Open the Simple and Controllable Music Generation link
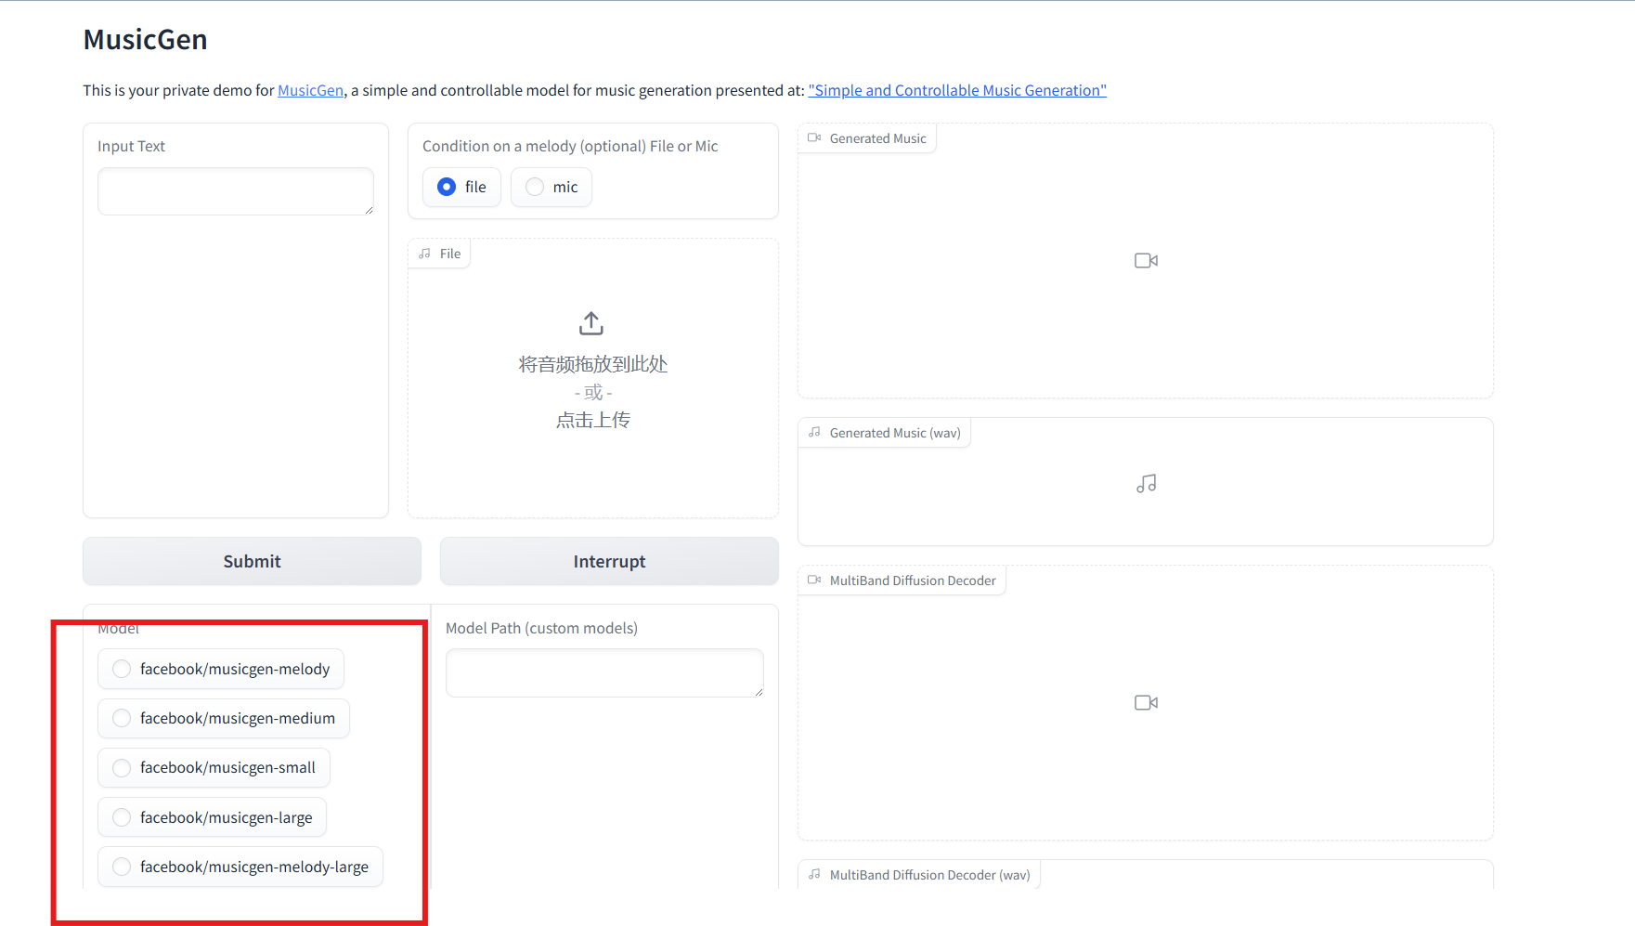 tap(957, 90)
